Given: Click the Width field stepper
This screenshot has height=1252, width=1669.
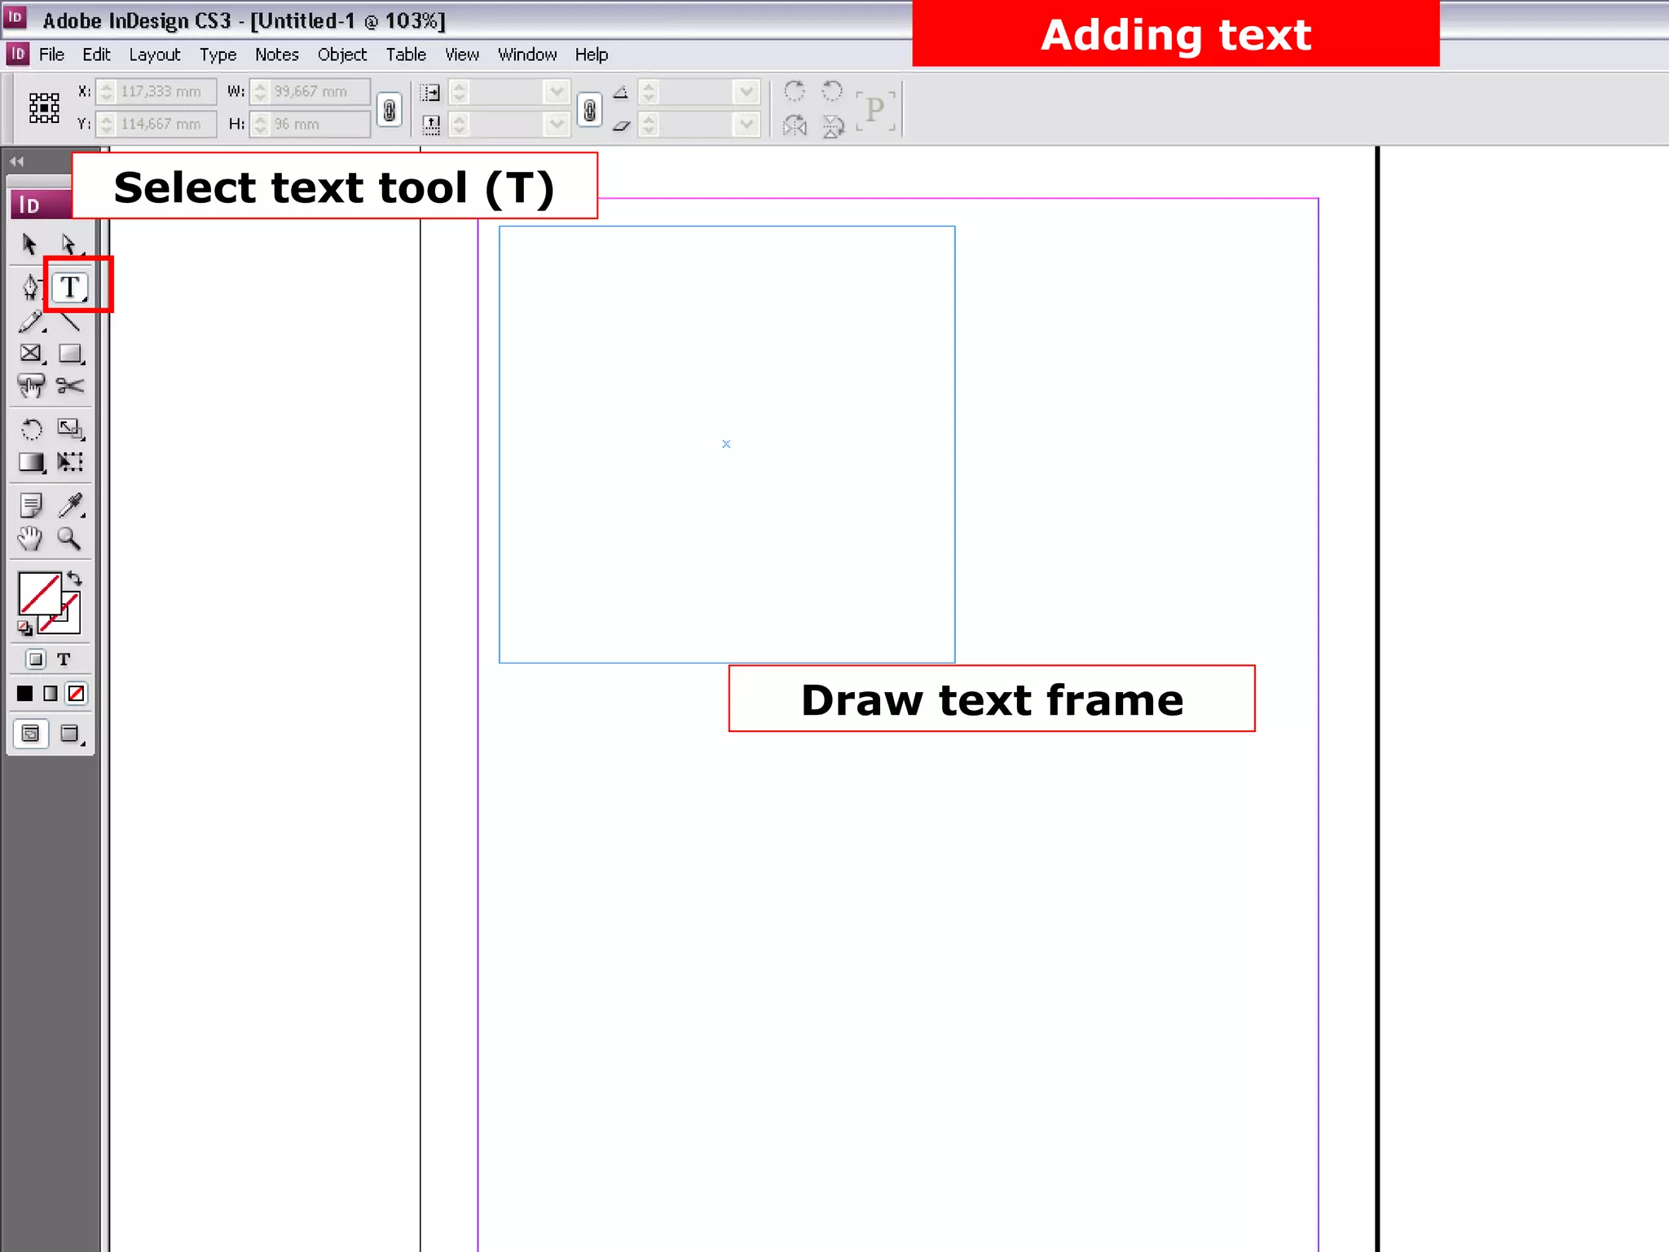Looking at the screenshot, I should point(260,91).
